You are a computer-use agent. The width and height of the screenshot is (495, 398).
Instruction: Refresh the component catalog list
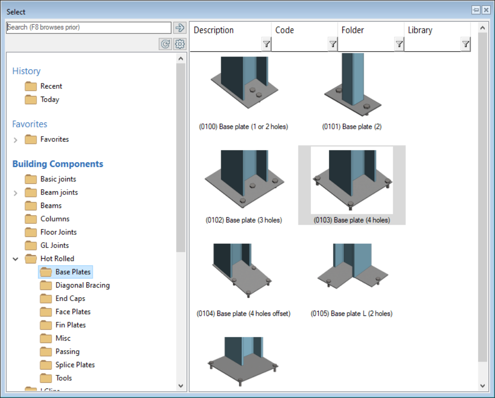165,44
